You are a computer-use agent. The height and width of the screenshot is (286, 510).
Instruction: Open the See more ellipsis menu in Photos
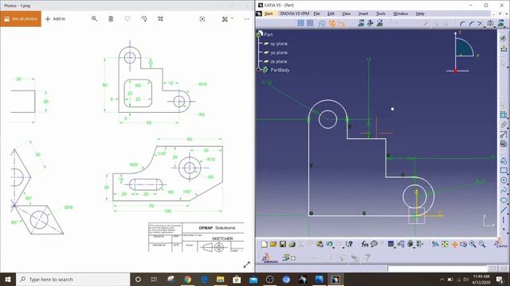[x=247, y=19]
